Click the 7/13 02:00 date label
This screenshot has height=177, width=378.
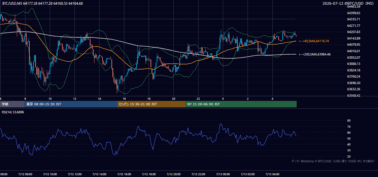(x=248, y=174)
